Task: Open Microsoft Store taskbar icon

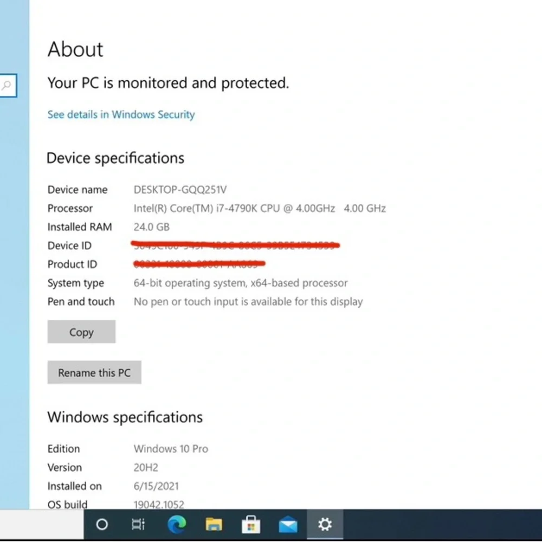Action: [x=250, y=524]
